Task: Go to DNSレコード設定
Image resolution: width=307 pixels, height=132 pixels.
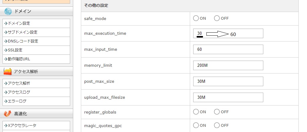Action: tap(23, 41)
